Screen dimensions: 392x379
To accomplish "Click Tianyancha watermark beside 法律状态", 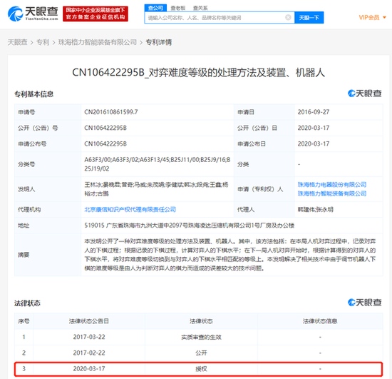I will point(364,303).
